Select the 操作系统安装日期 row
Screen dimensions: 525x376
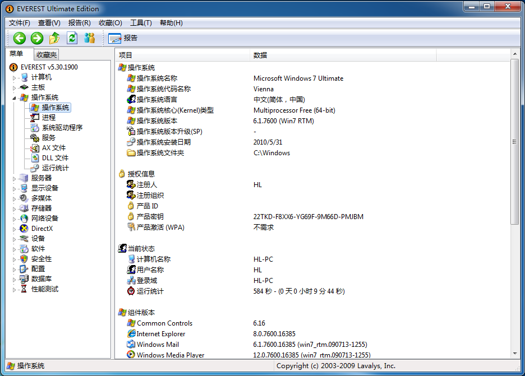[x=313, y=142]
